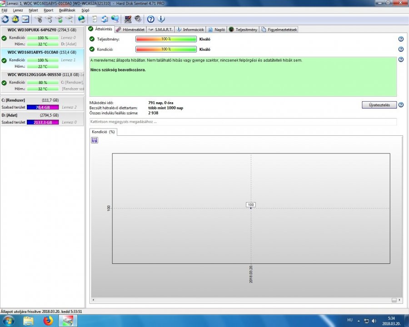
Task: Save the condition graph with the floppy icon
Action: 95,140
